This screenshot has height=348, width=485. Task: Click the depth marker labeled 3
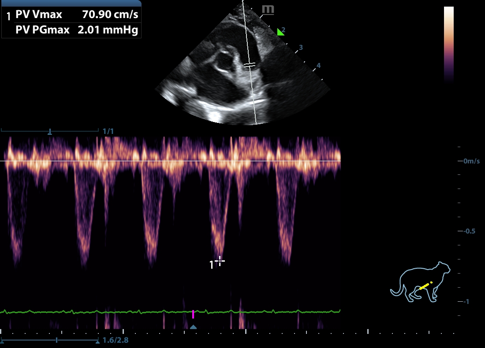[301, 47]
